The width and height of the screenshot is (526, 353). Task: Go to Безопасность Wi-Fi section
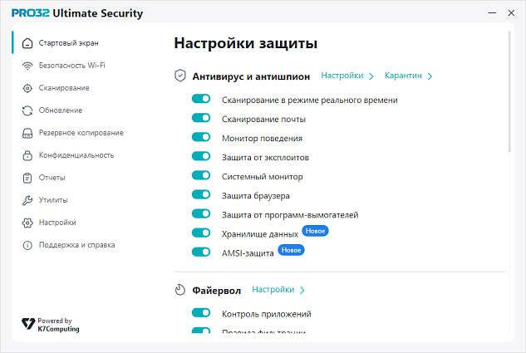(x=71, y=66)
